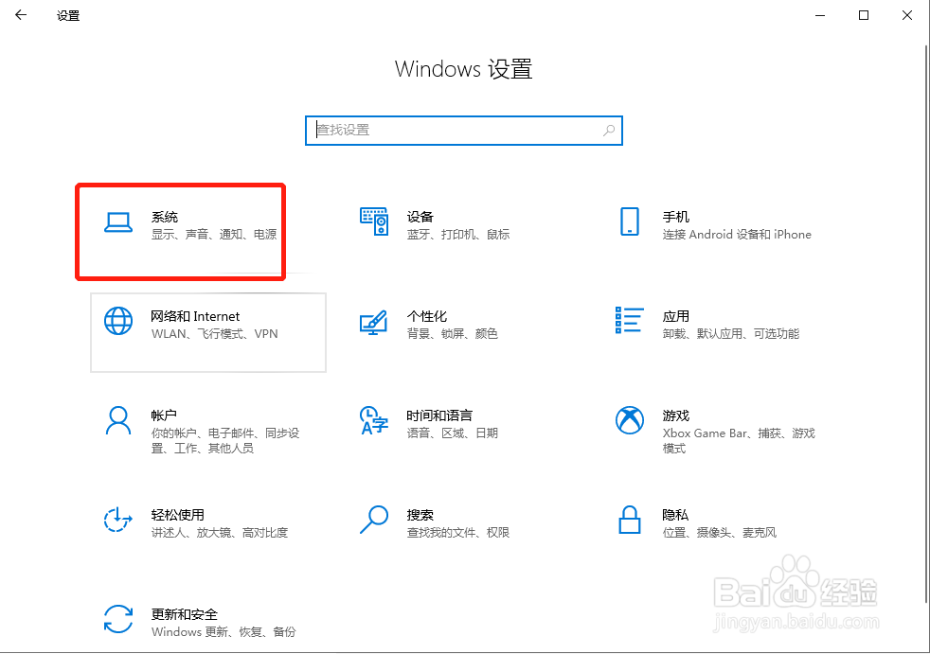Screen dimensions: 930x654
Task: Open the 隐私 padlock icon
Action: point(629,520)
